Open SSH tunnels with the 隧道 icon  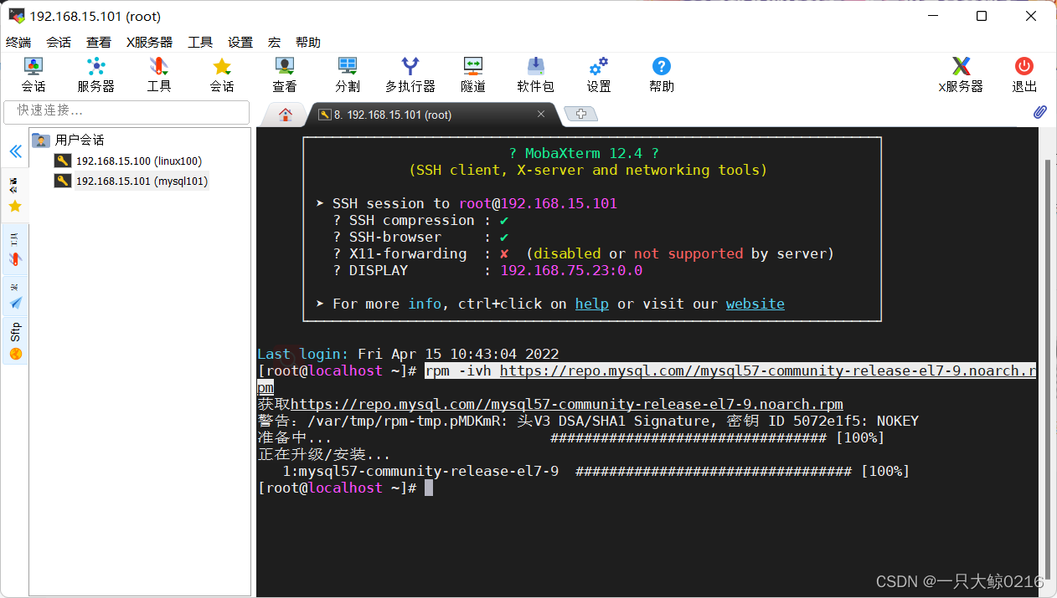472,74
